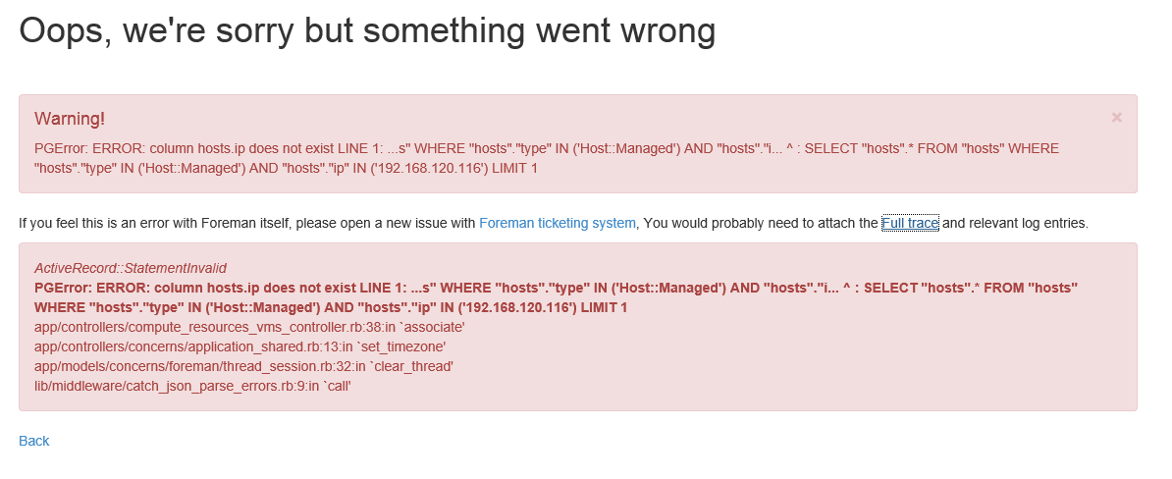Select the thread_session.rb:32 trace line
The width and height of the screenshot is (1172, 479).
point(243,366)
